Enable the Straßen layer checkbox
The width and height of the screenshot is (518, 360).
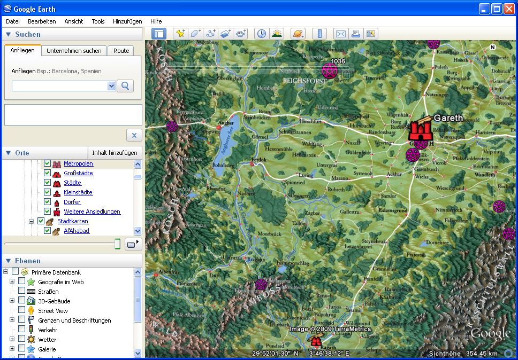22,292
